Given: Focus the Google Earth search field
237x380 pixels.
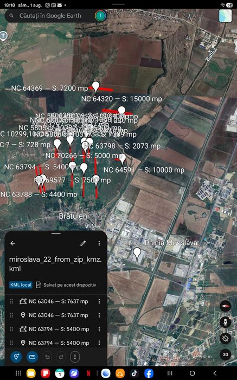Looking at the screenshot, I should (x=50, y=16).
